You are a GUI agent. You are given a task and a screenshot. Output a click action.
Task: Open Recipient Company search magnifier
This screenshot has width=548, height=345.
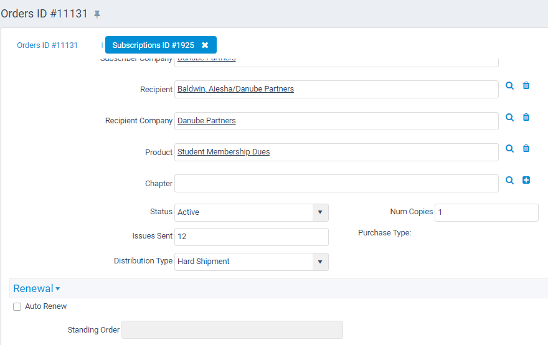click(x=509, y=117)
